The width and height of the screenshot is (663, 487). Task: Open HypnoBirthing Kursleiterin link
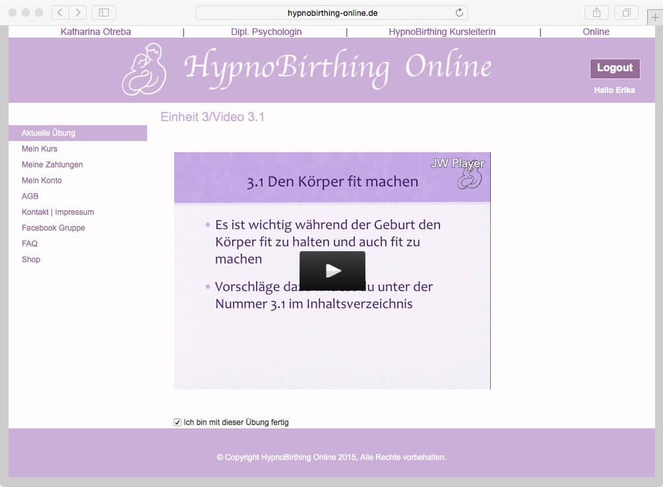[442, 32]
